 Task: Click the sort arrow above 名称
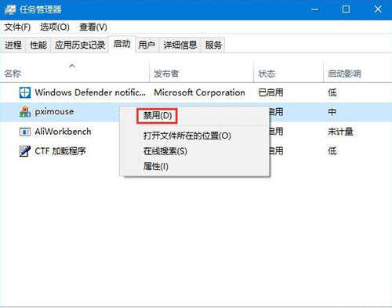point(72,66)
